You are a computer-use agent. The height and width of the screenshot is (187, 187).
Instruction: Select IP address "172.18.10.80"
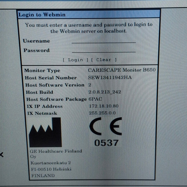(104, 106)
